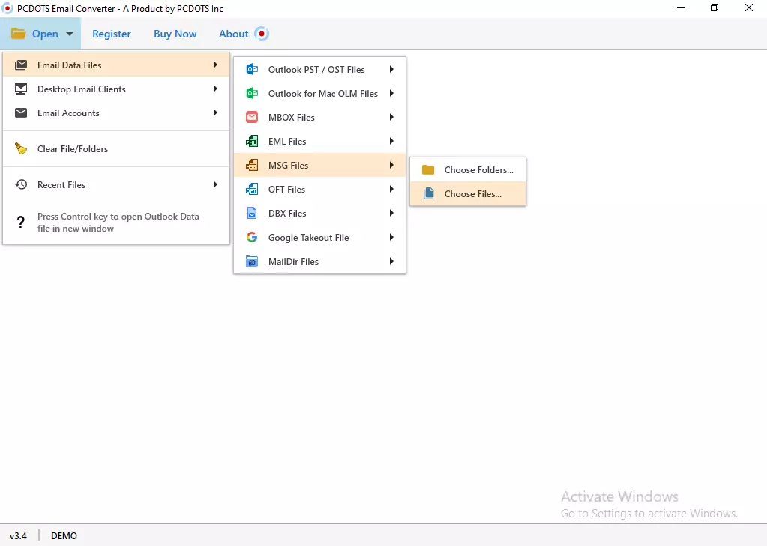
Task: Expand the MBOX Files submenu arrow
Action: [391, 117]
